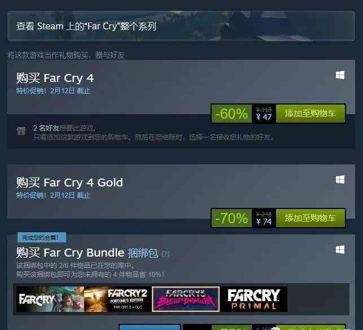
Task: Click the 2 名好友 friends text
Action: 46,128
